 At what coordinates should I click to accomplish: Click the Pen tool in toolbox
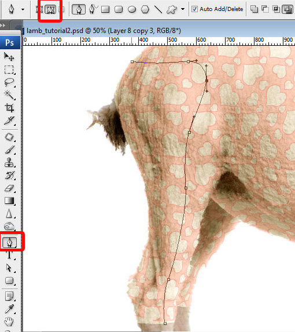pos(9,242)
